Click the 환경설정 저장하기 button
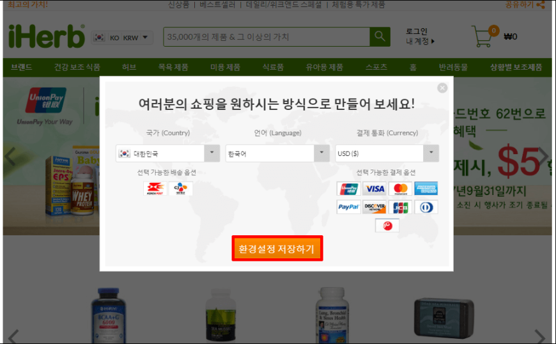Screen dimensions: 556x344 (277, 249)
